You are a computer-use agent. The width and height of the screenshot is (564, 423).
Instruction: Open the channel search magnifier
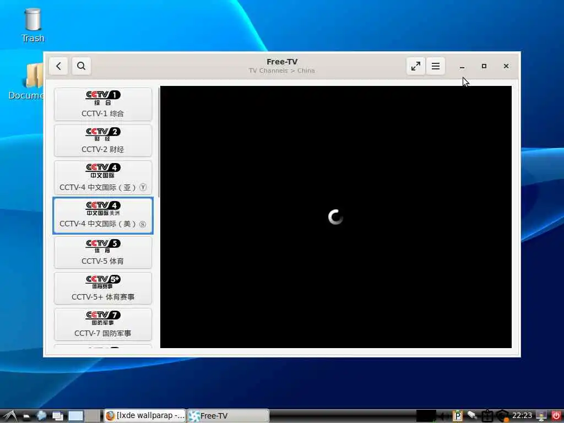(82, 66)
